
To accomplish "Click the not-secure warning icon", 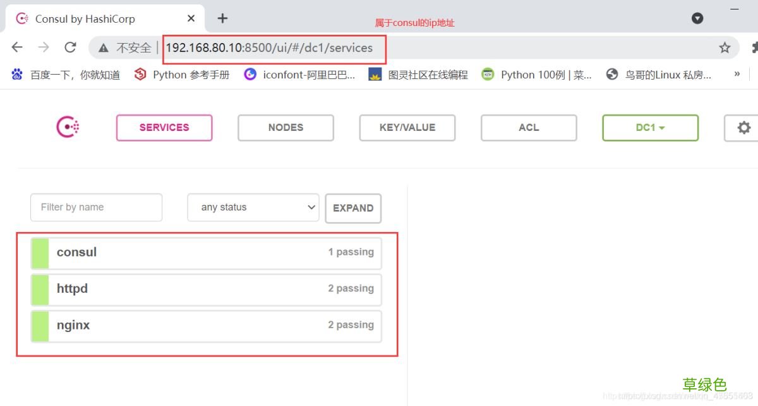I will [104, 48].
